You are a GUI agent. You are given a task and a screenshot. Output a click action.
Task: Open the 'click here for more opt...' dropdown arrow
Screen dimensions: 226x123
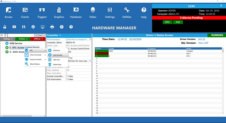[90, 61]
